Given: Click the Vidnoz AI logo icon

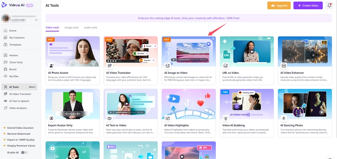Looking at the screenshot, I should (4, 5).
